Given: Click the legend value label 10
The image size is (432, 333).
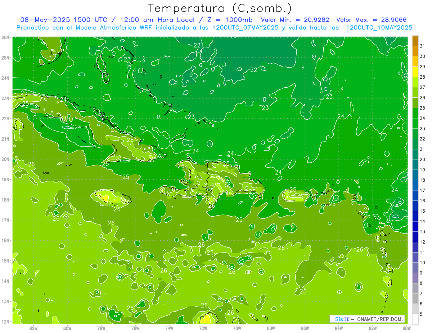Looking at the screenshot, I should [422, 263].
